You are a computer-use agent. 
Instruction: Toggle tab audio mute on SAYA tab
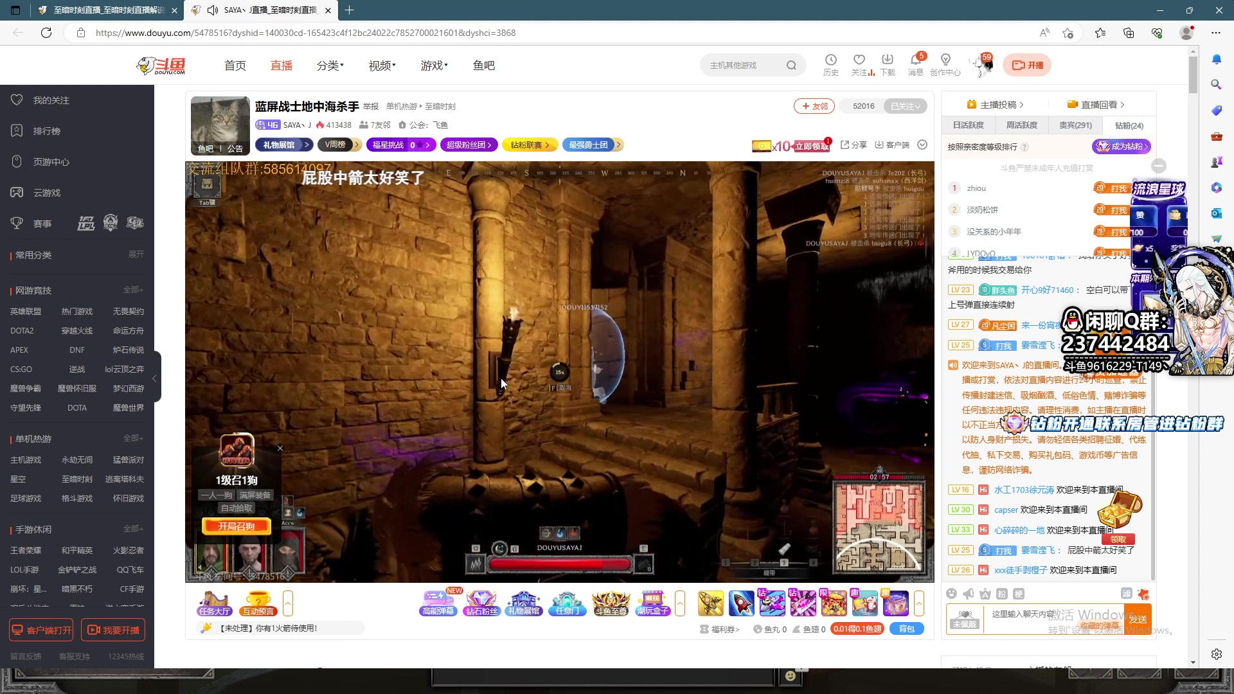tap(212, 10)
